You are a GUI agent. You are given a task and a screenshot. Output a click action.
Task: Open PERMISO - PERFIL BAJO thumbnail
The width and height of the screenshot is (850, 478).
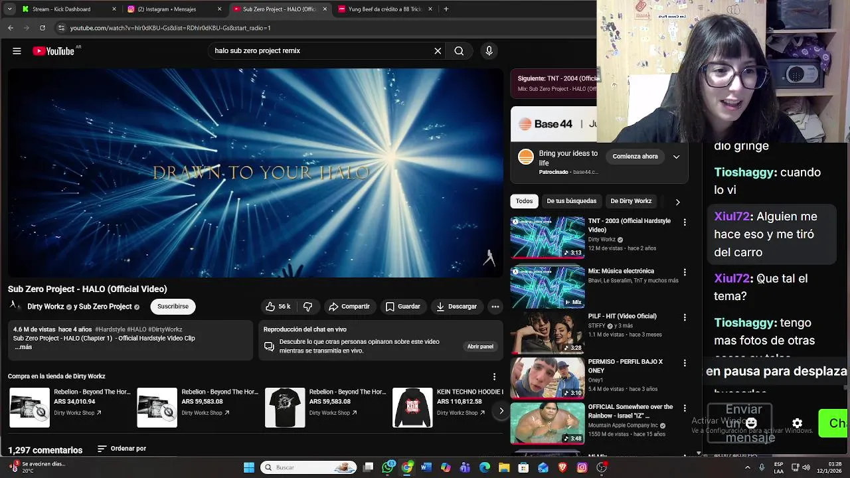(x=547, y=378)
